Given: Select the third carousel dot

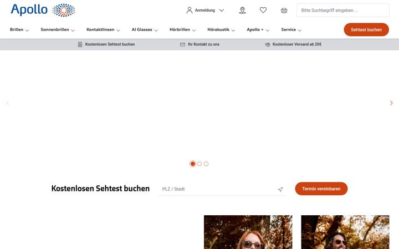Looking at the screenshot, I should pos(206,164).
